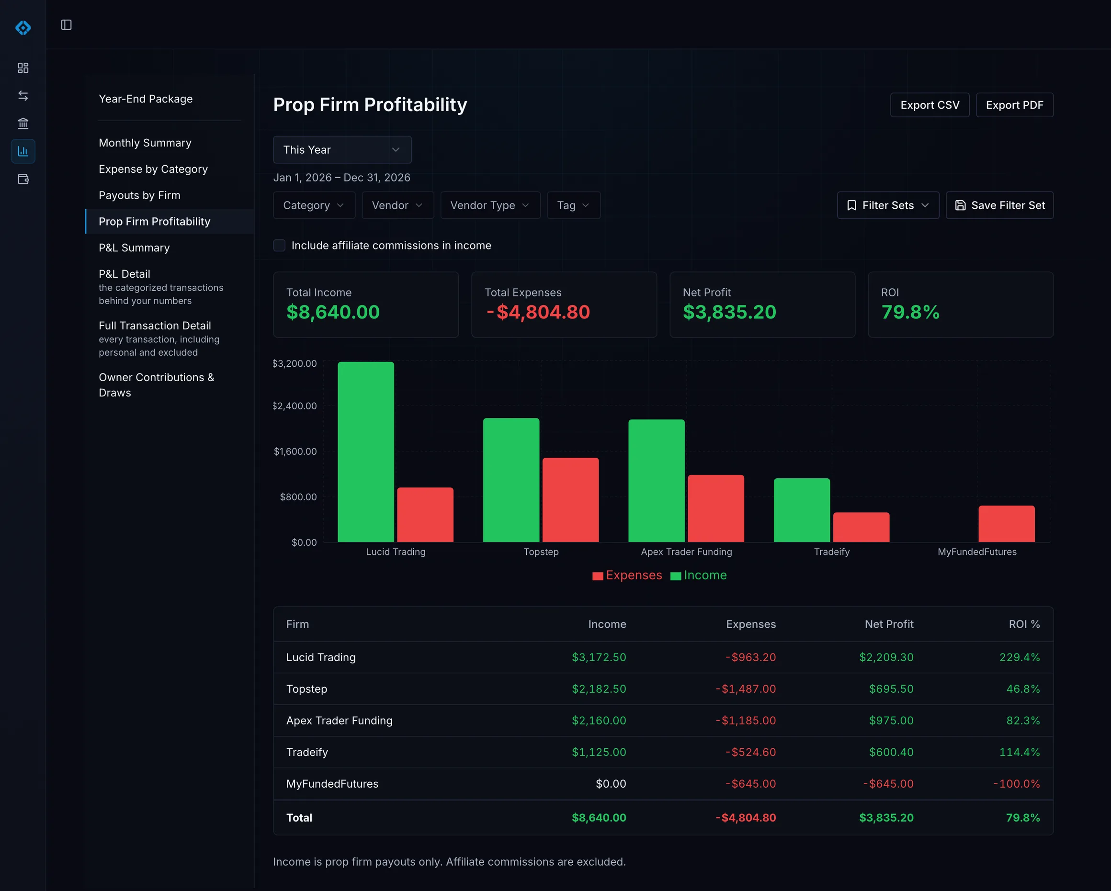Click MyFundedFutures ROI -100.0%

pyautogui.click(x=1017, y=784)
